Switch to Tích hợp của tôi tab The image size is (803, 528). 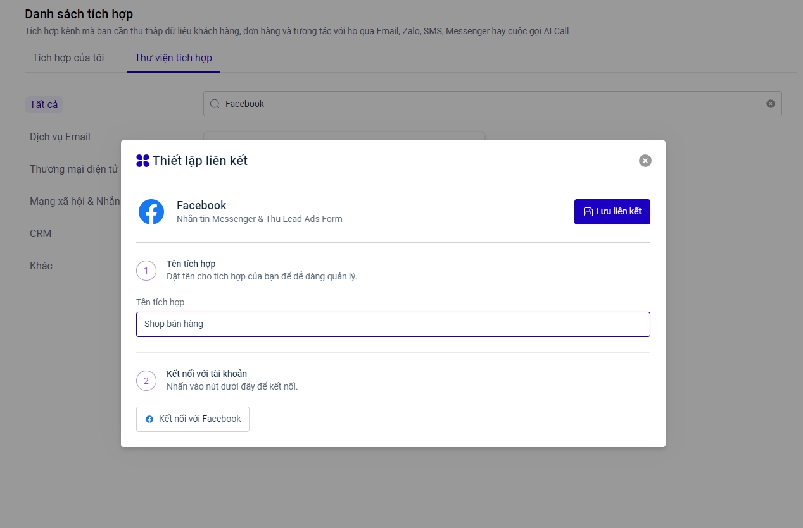click(x=68, y=58)
